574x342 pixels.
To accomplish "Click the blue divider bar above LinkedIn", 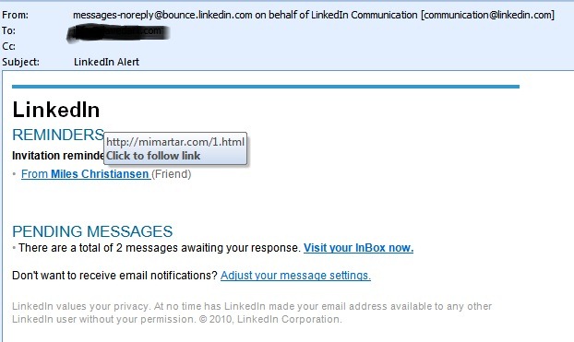I will (266, 87).
